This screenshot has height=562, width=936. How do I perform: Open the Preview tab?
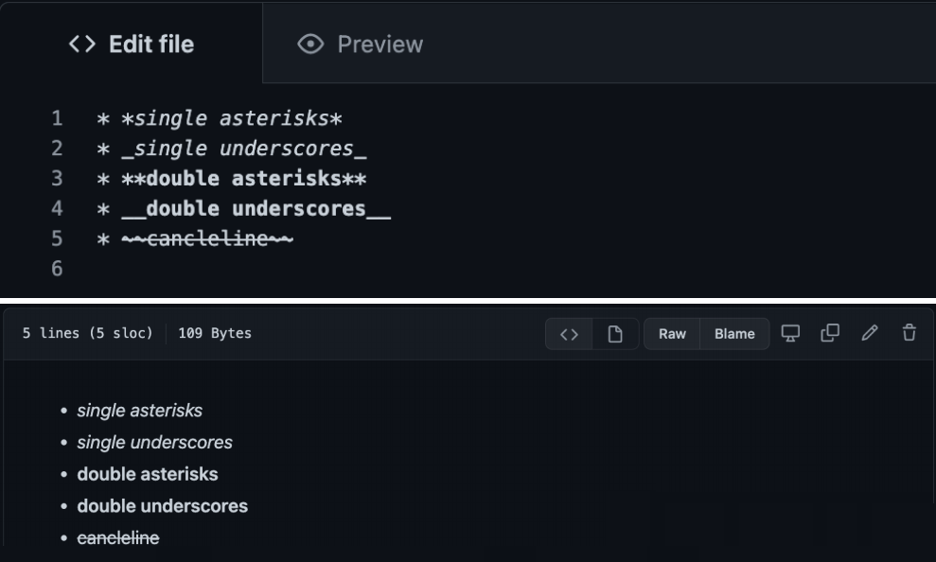click(360, 44)
